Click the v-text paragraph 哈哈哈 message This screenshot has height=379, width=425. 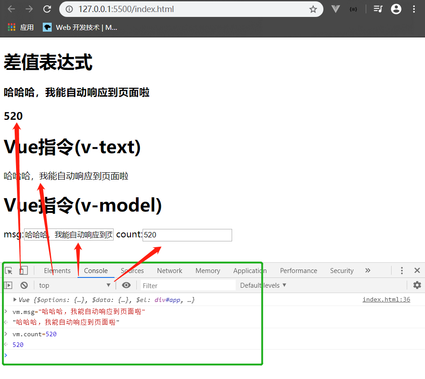point(66,176)
